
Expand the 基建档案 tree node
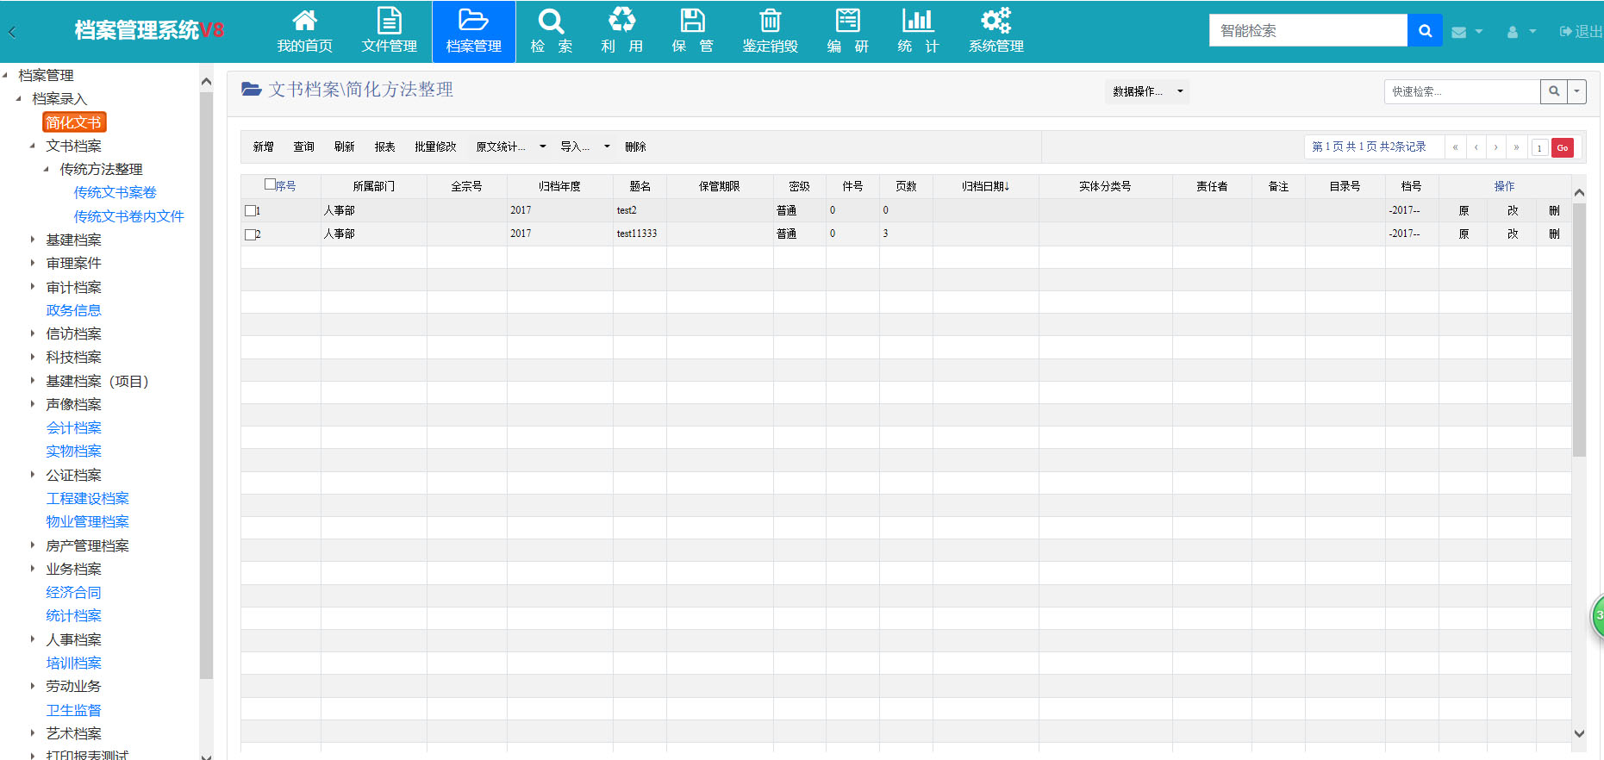coord(33,240)
